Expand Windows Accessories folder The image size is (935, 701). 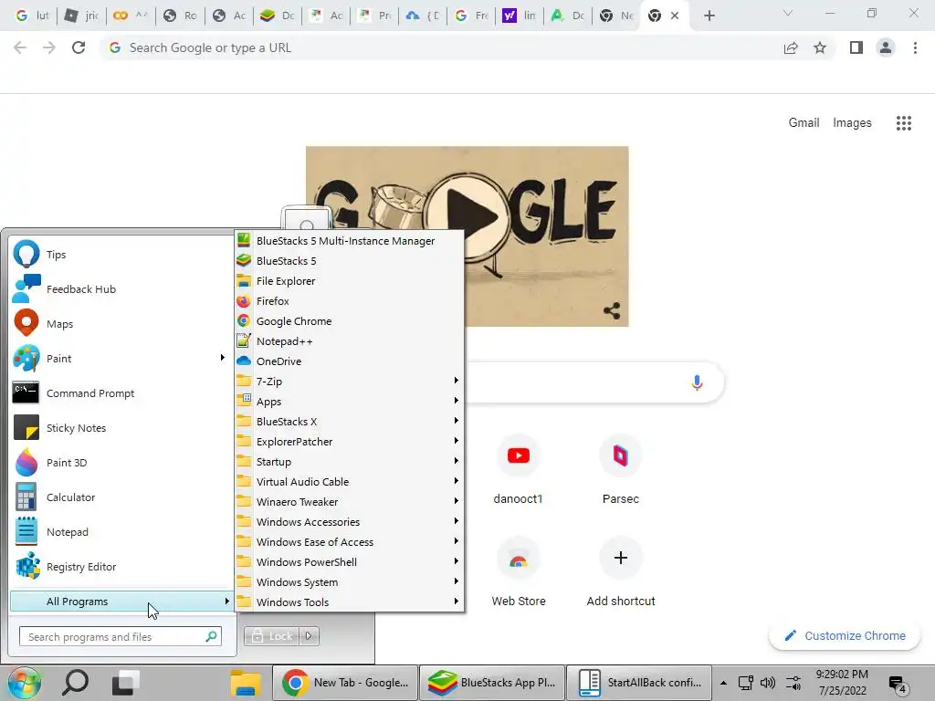tap(350, 521)
